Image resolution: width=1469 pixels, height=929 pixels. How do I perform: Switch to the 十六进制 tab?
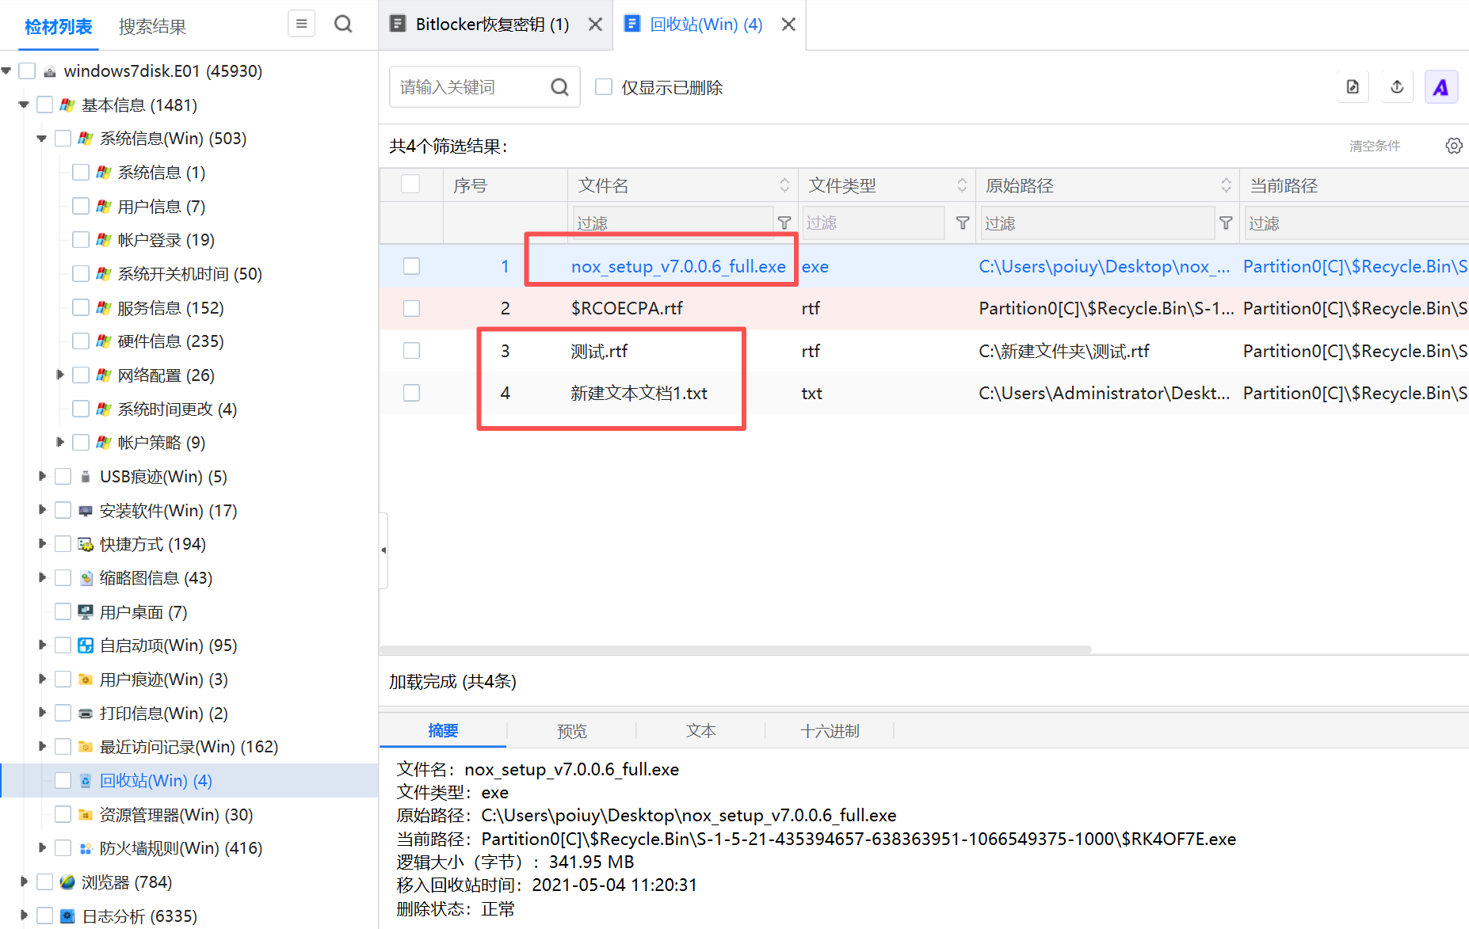tap(829, 731)
